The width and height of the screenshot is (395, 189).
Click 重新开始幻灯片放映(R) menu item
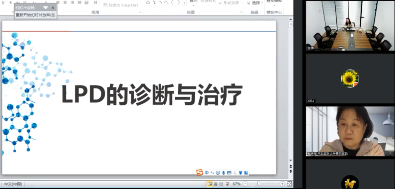pos(35,15)
